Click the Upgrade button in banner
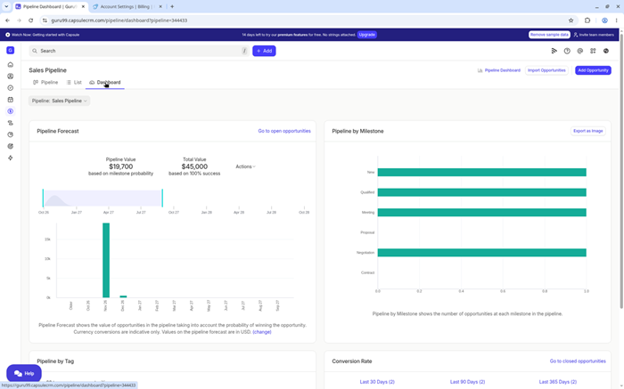Viewport: 624px width, 389px height. (366, 35)
